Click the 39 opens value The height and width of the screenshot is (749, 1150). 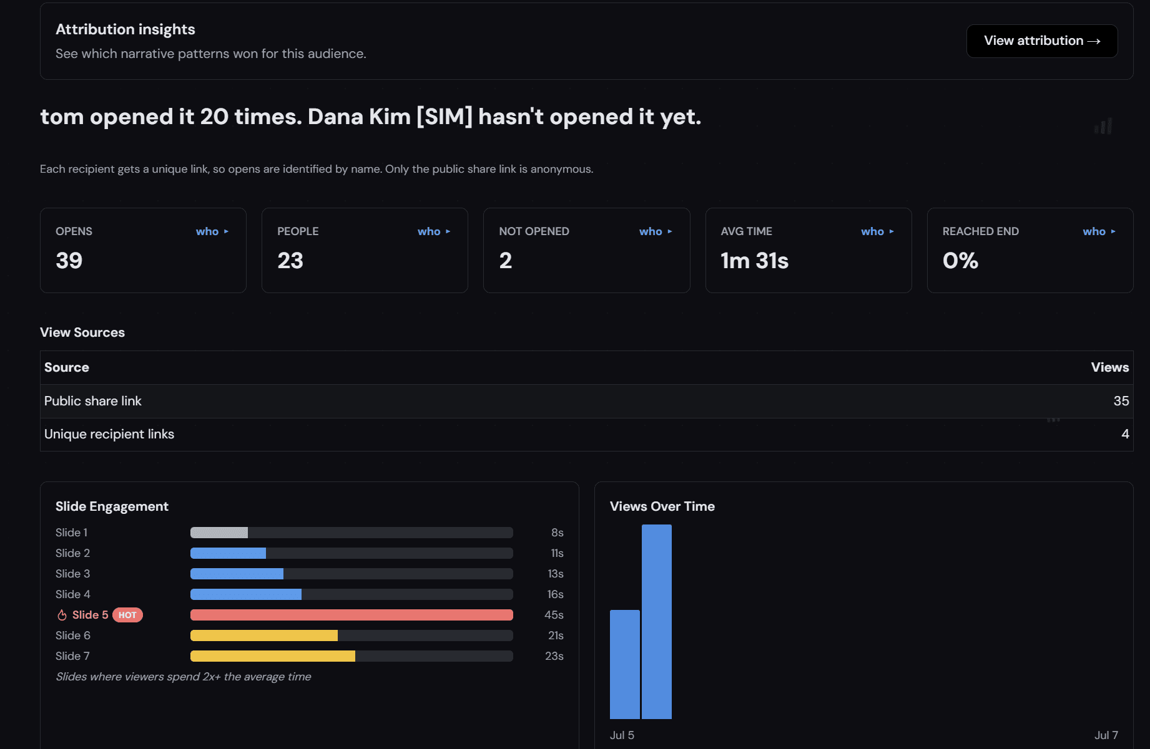point(69,261)
